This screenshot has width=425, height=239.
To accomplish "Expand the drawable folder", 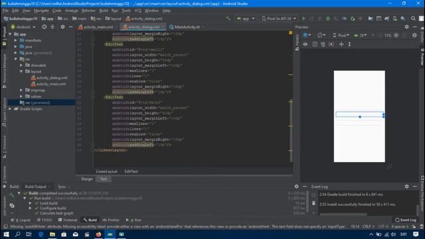I will [21, 65].
